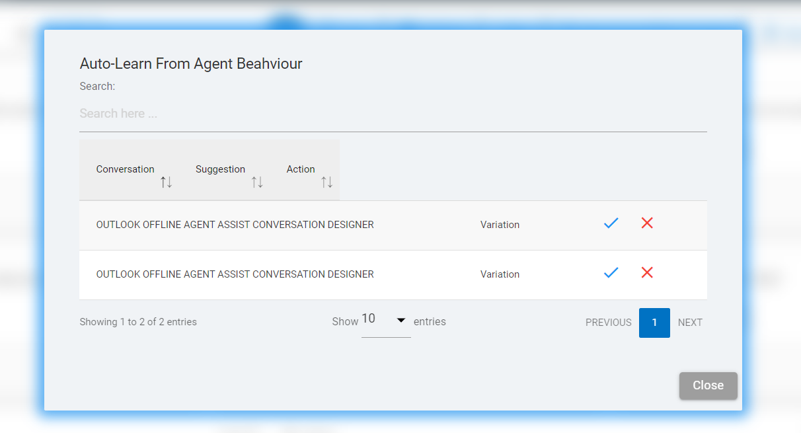Screen dimensions: 801x433
Task: Decline the second row's suggestion with red X
Action: [x=647, y=272]
